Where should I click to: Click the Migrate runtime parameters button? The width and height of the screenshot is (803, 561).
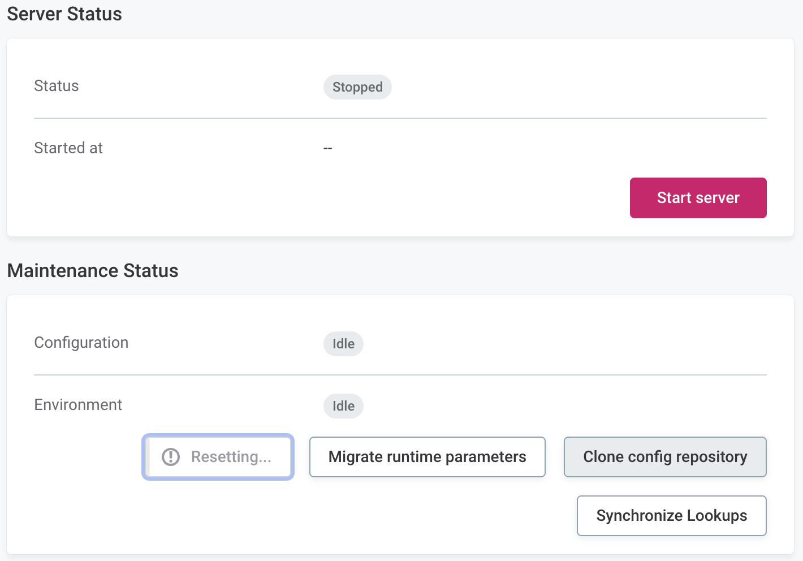(427, 456)
